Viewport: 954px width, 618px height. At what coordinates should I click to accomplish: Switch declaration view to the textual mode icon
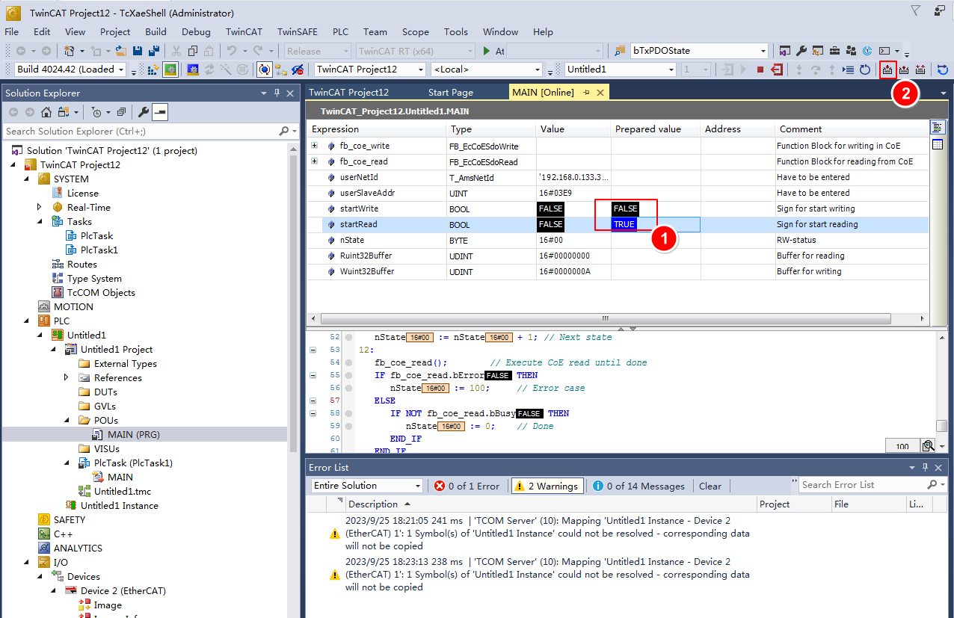tap(937, 126)
